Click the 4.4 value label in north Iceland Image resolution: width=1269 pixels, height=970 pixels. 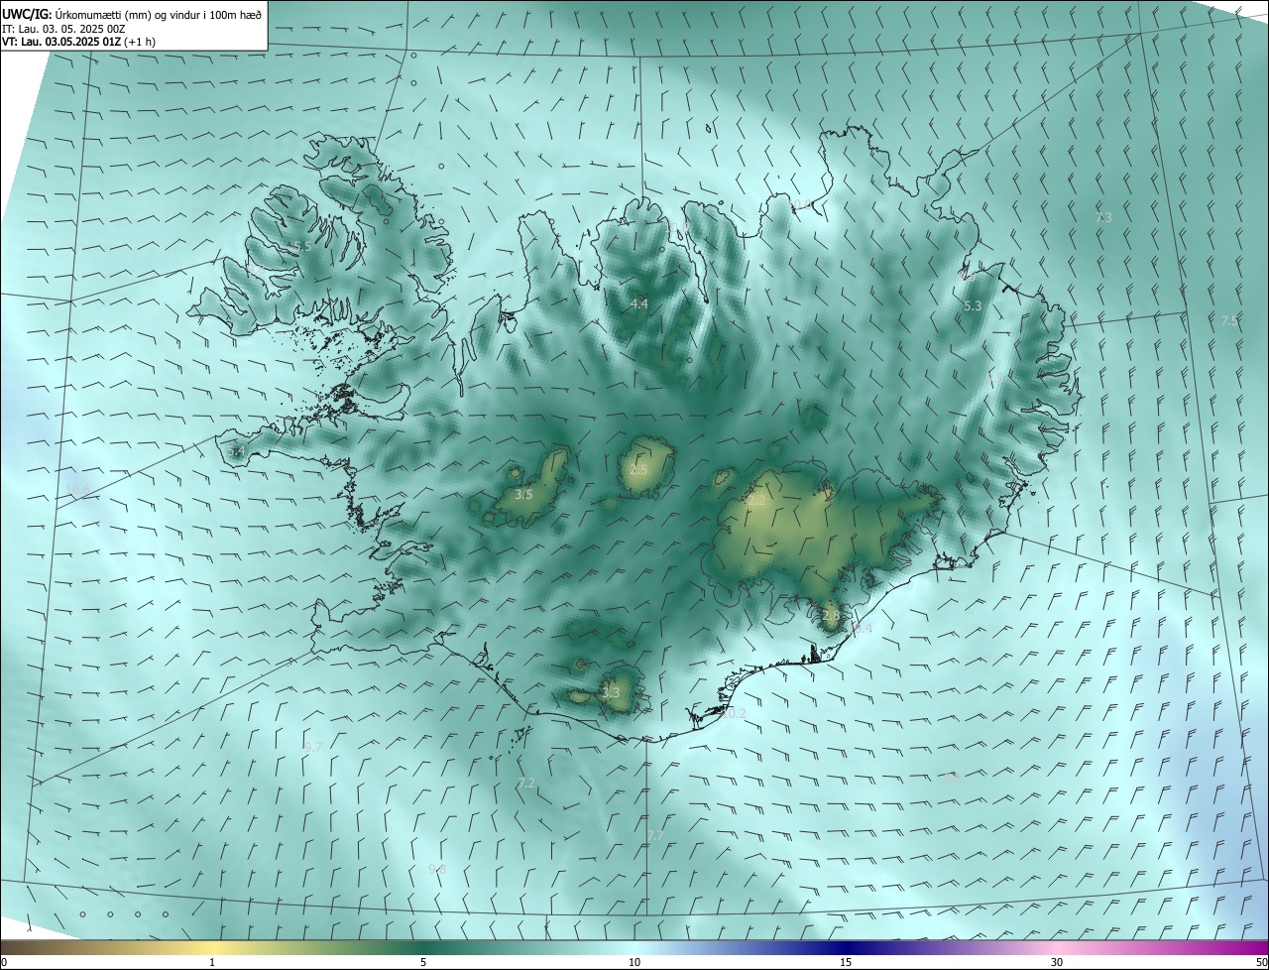click(x=639, y=304)
